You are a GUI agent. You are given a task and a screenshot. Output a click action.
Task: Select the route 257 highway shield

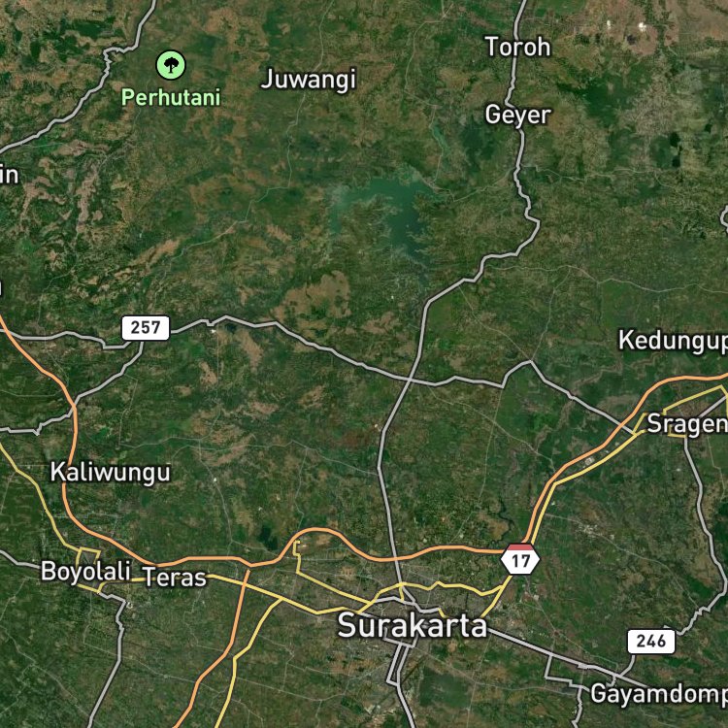146,328
